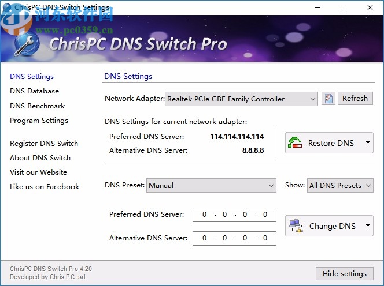This screenshot has height=286, width=384.
Task: Click the Hide settings button
Action: (344, 273)
